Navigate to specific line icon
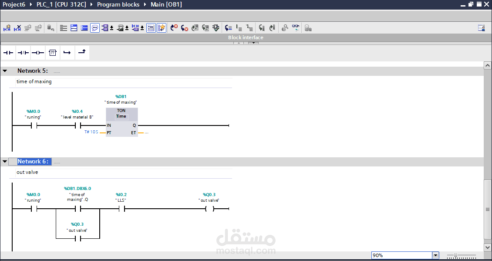This screenshot has width=492, height=261. tap(229, 28)
